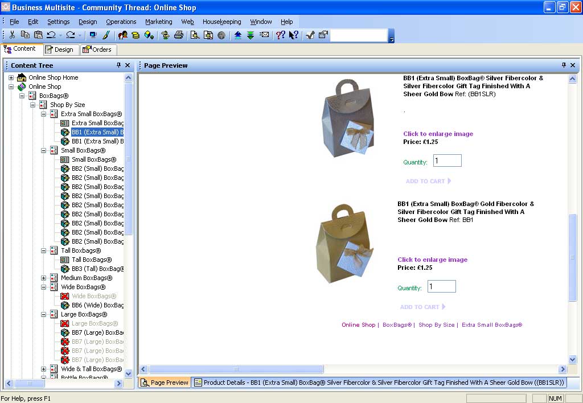Click Quantity field for Gold Fibercolor BoxBag
The height and width of the screenshot is (403, 583).
click(x=441, y=286)
